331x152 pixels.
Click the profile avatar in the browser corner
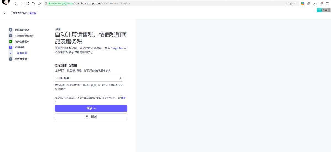(x=6, y=2)
